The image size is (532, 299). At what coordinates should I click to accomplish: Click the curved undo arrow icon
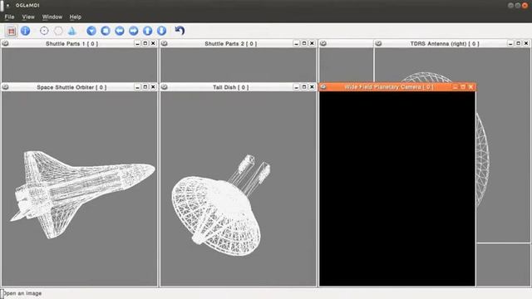[180, 31]
